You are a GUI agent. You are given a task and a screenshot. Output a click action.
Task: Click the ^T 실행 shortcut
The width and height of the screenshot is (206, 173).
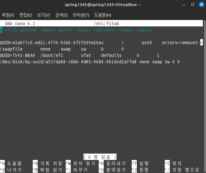click(x=140, y=163)
